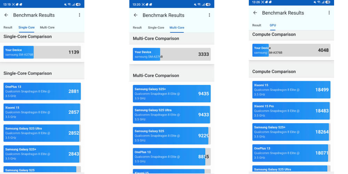Tap Benchmark Results title in middle screenshot
348x174 pixels.
click(x=164, y=15)
